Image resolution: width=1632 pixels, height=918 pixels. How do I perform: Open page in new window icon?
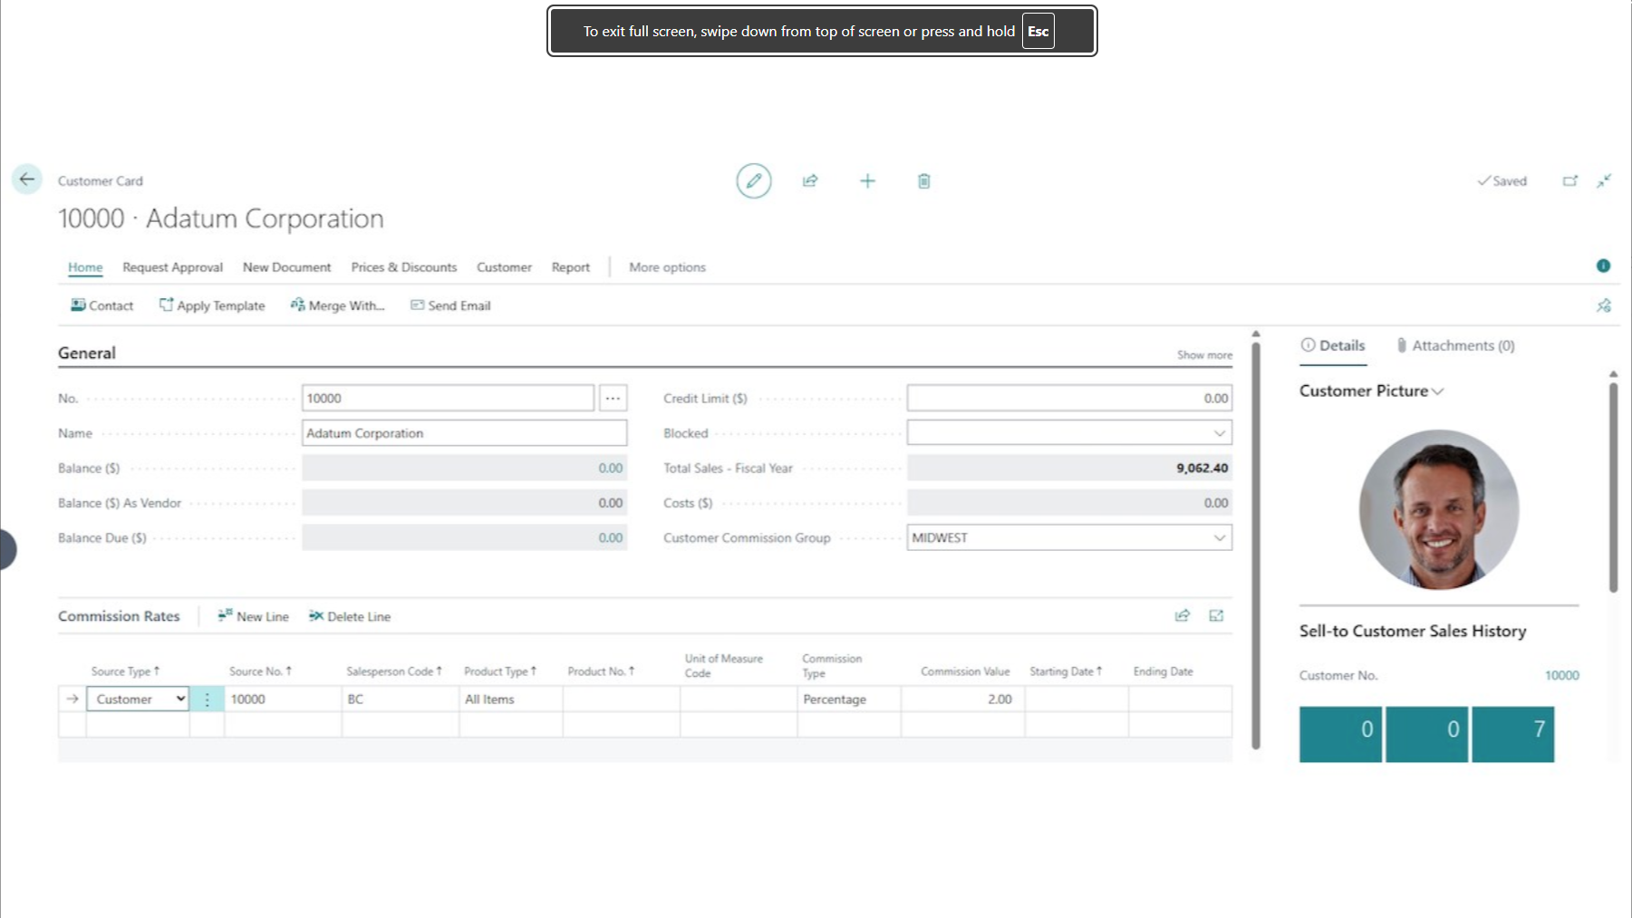(x=1569, y=181)
